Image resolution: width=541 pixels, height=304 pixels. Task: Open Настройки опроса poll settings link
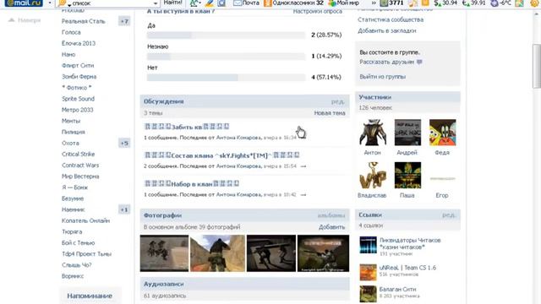point(318,11)
